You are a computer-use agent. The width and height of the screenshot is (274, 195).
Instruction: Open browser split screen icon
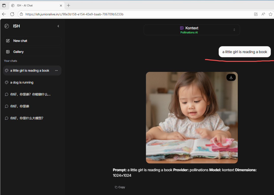[x=256, y=14]
